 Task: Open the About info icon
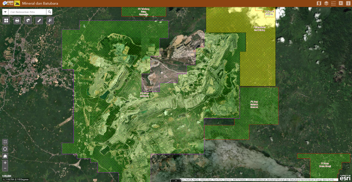(348, 3)
